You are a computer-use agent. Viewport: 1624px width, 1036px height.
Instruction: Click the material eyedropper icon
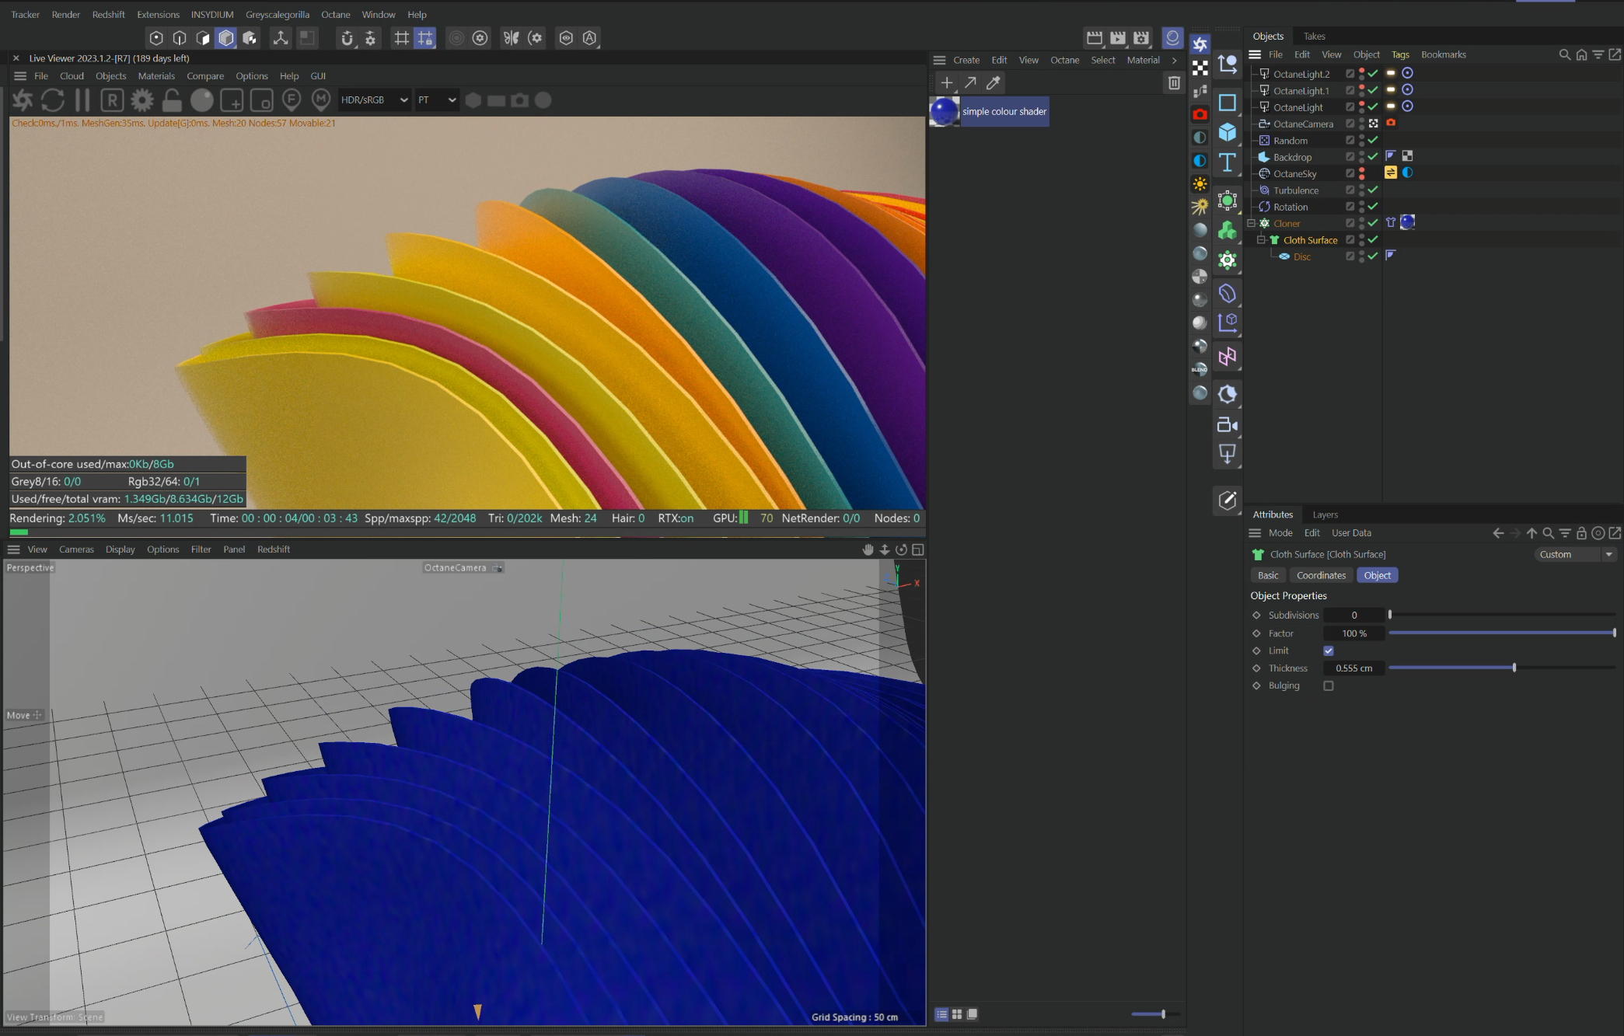[x=993, y=83]
